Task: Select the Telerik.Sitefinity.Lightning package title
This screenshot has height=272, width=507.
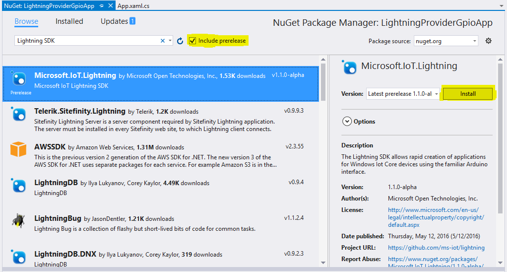Action: [x=80, y=111]
